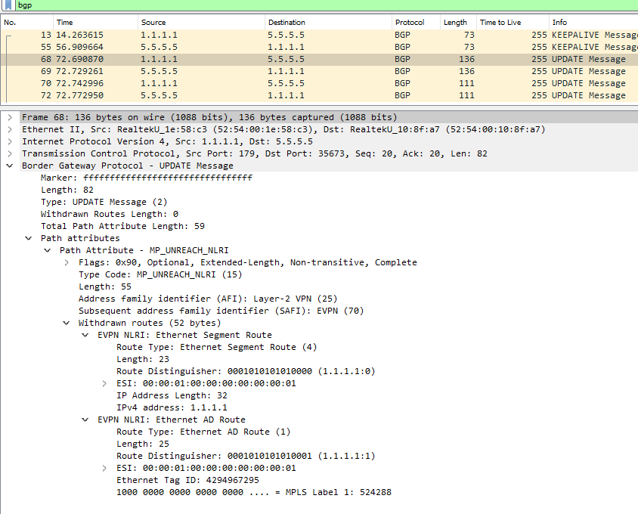Expand the Frame 68 details

tap(9, 117)
